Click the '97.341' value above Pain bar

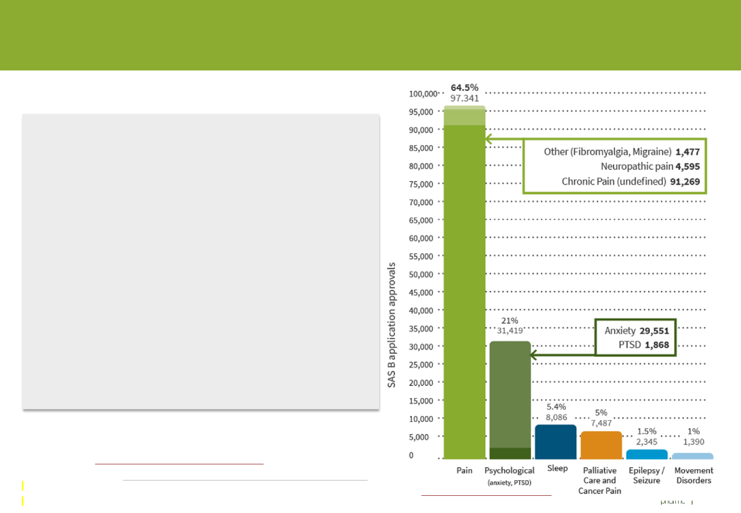pos(465,98)
